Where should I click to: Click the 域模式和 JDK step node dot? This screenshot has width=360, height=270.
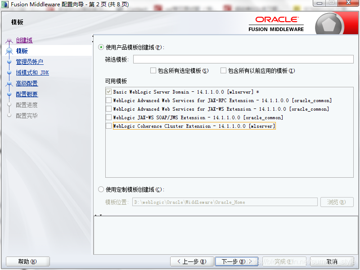[x=9, y=72]
